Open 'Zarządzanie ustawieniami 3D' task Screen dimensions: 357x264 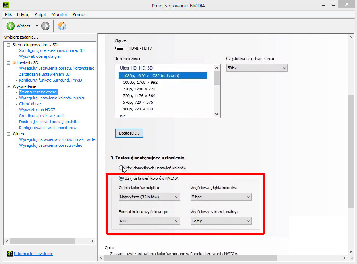click(x=45, y=74)
